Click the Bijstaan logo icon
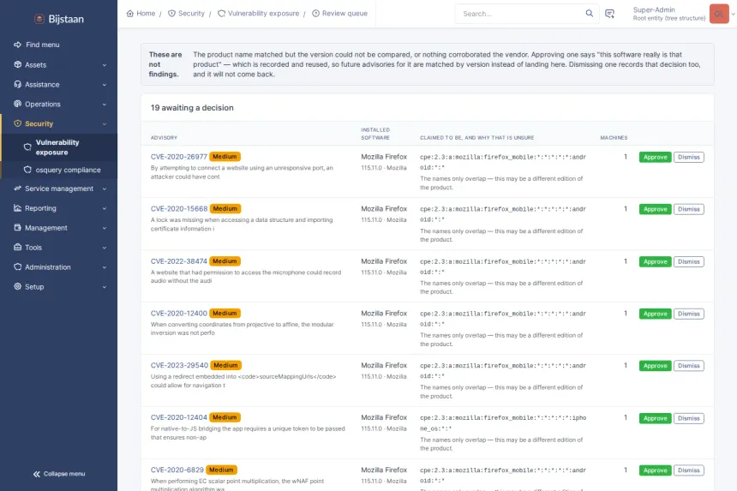 [x=39, y=19]
